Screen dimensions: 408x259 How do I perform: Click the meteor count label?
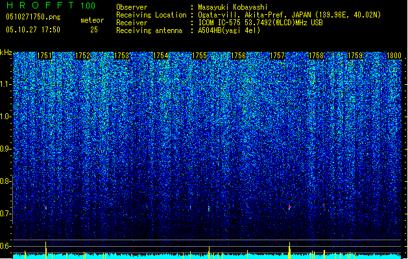tap(92, 20)
